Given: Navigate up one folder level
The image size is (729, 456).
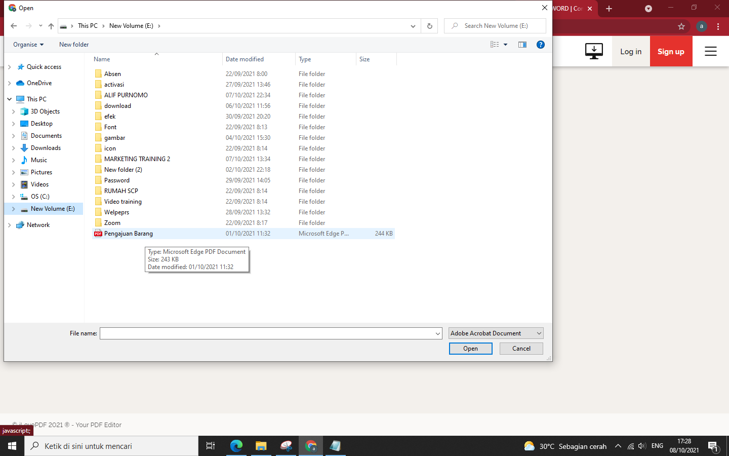Looking at the screenshot, I should click(x=51, y=26).
